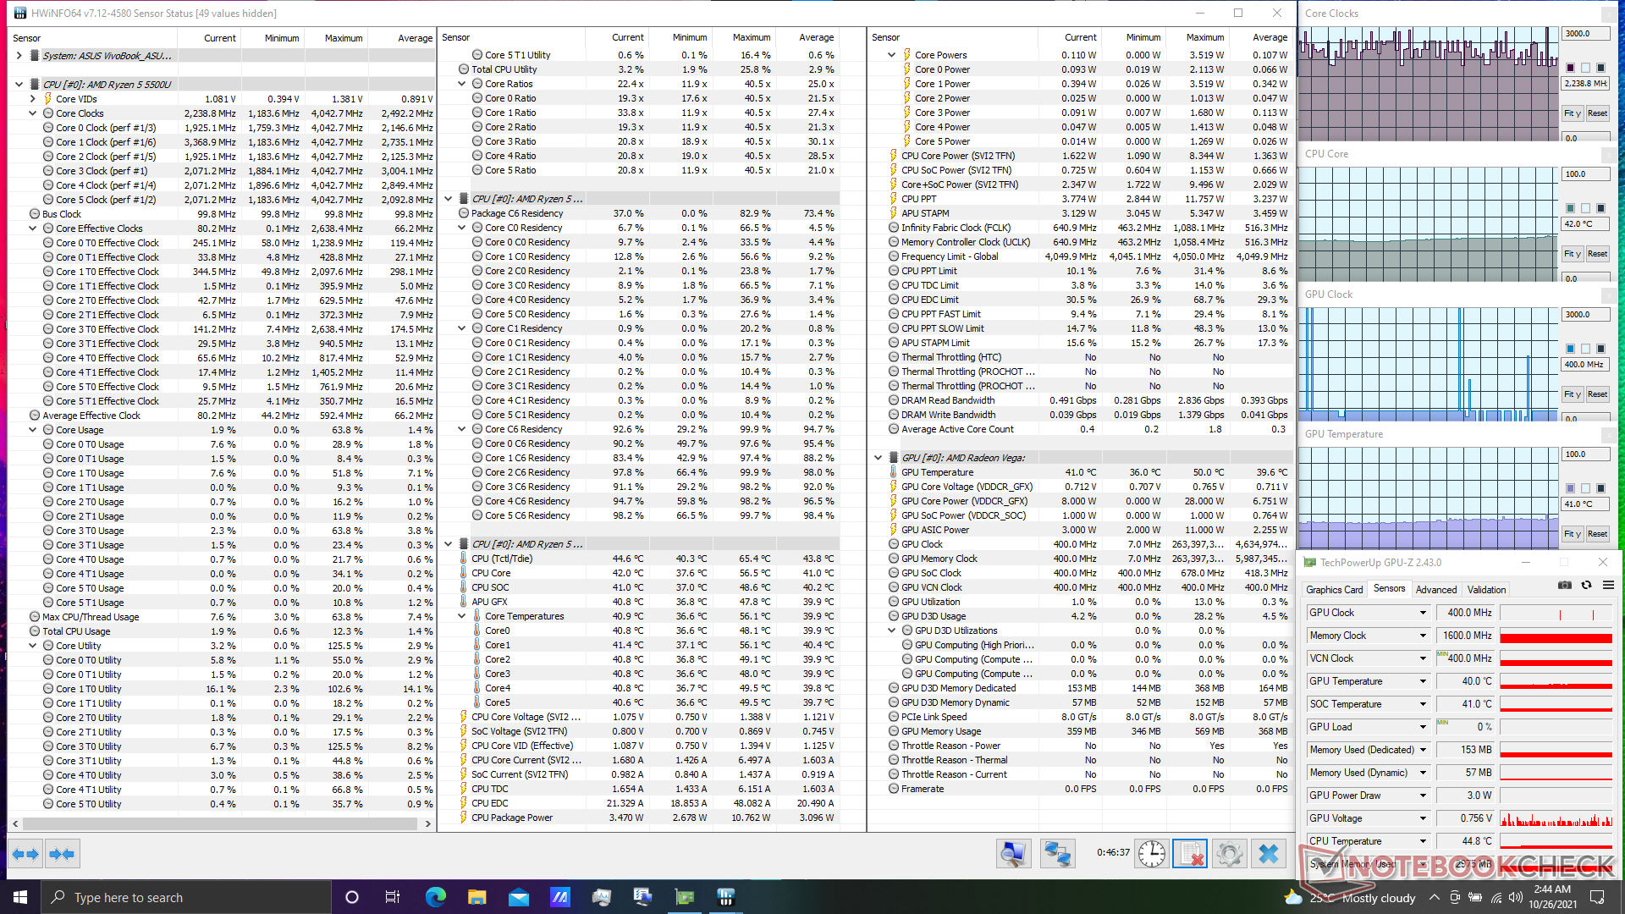Viewport: 1625px width, 914px height.
Task: Click the GPU-Z taskbar icon
Action: pyautogui.click(x=684, y=897)
